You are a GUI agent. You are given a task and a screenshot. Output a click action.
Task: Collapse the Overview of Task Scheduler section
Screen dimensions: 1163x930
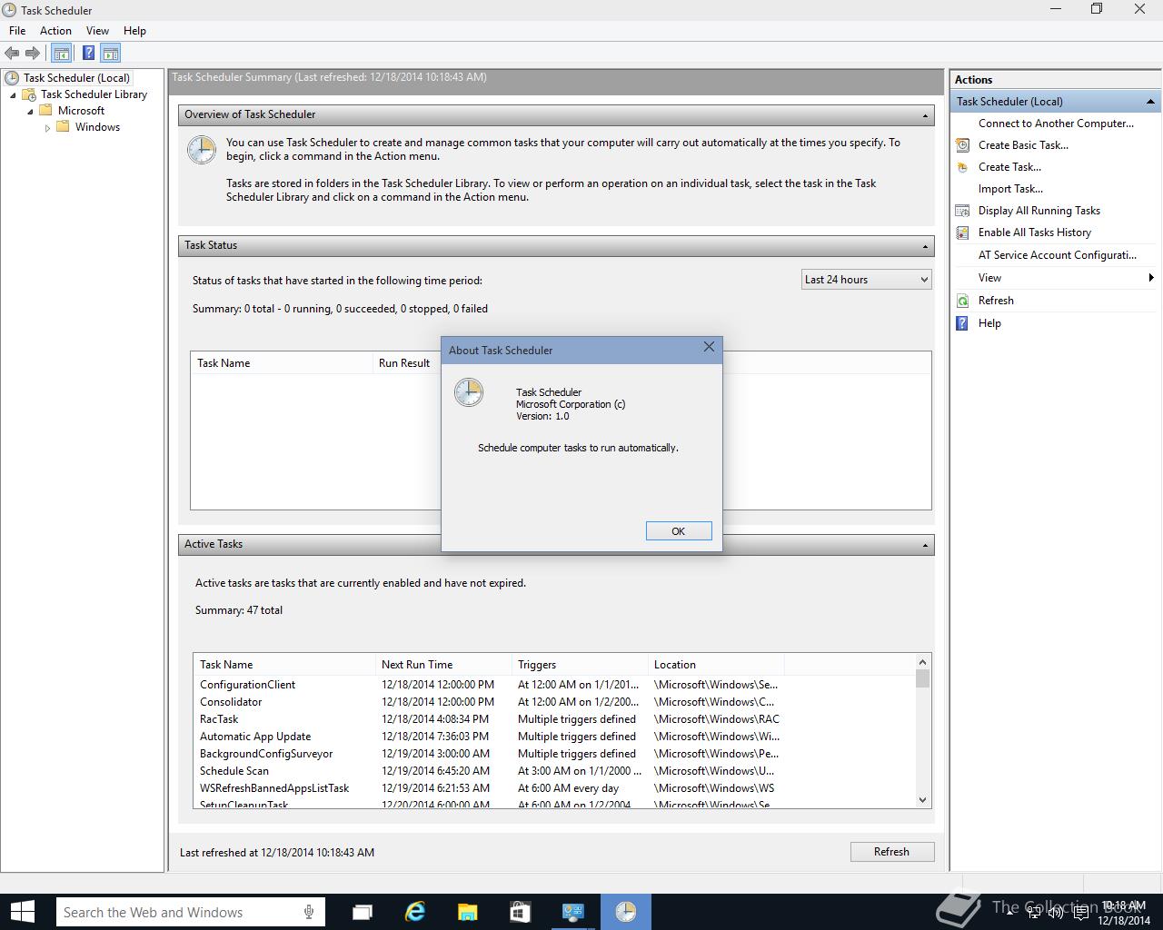click(925, 115)
